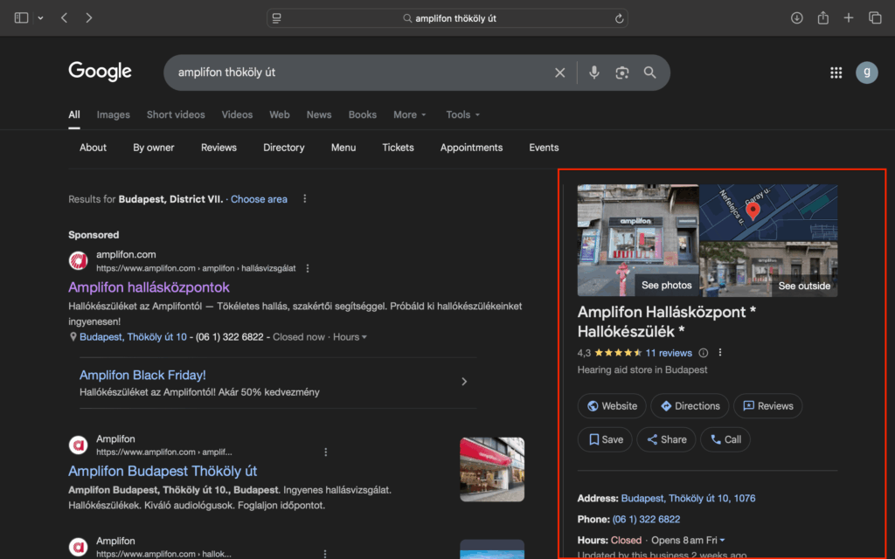Viewport: 895px width, 559px height.
Task: Open the Amplifon Black Friday! sitelink
Action: [142, 375]
